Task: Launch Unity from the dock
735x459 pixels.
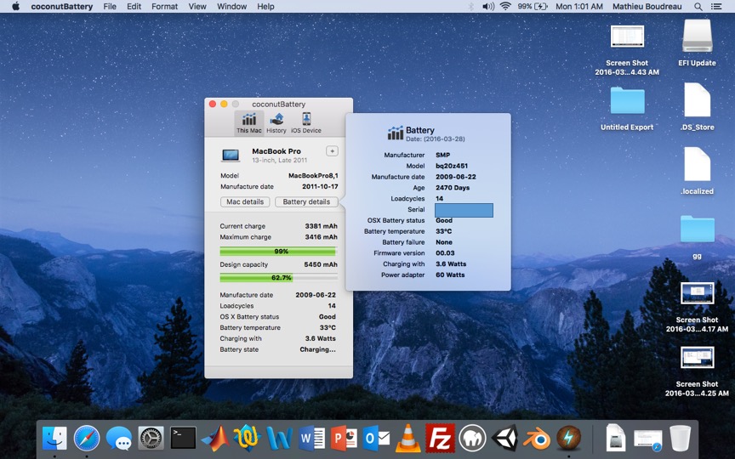Action: 504,438
